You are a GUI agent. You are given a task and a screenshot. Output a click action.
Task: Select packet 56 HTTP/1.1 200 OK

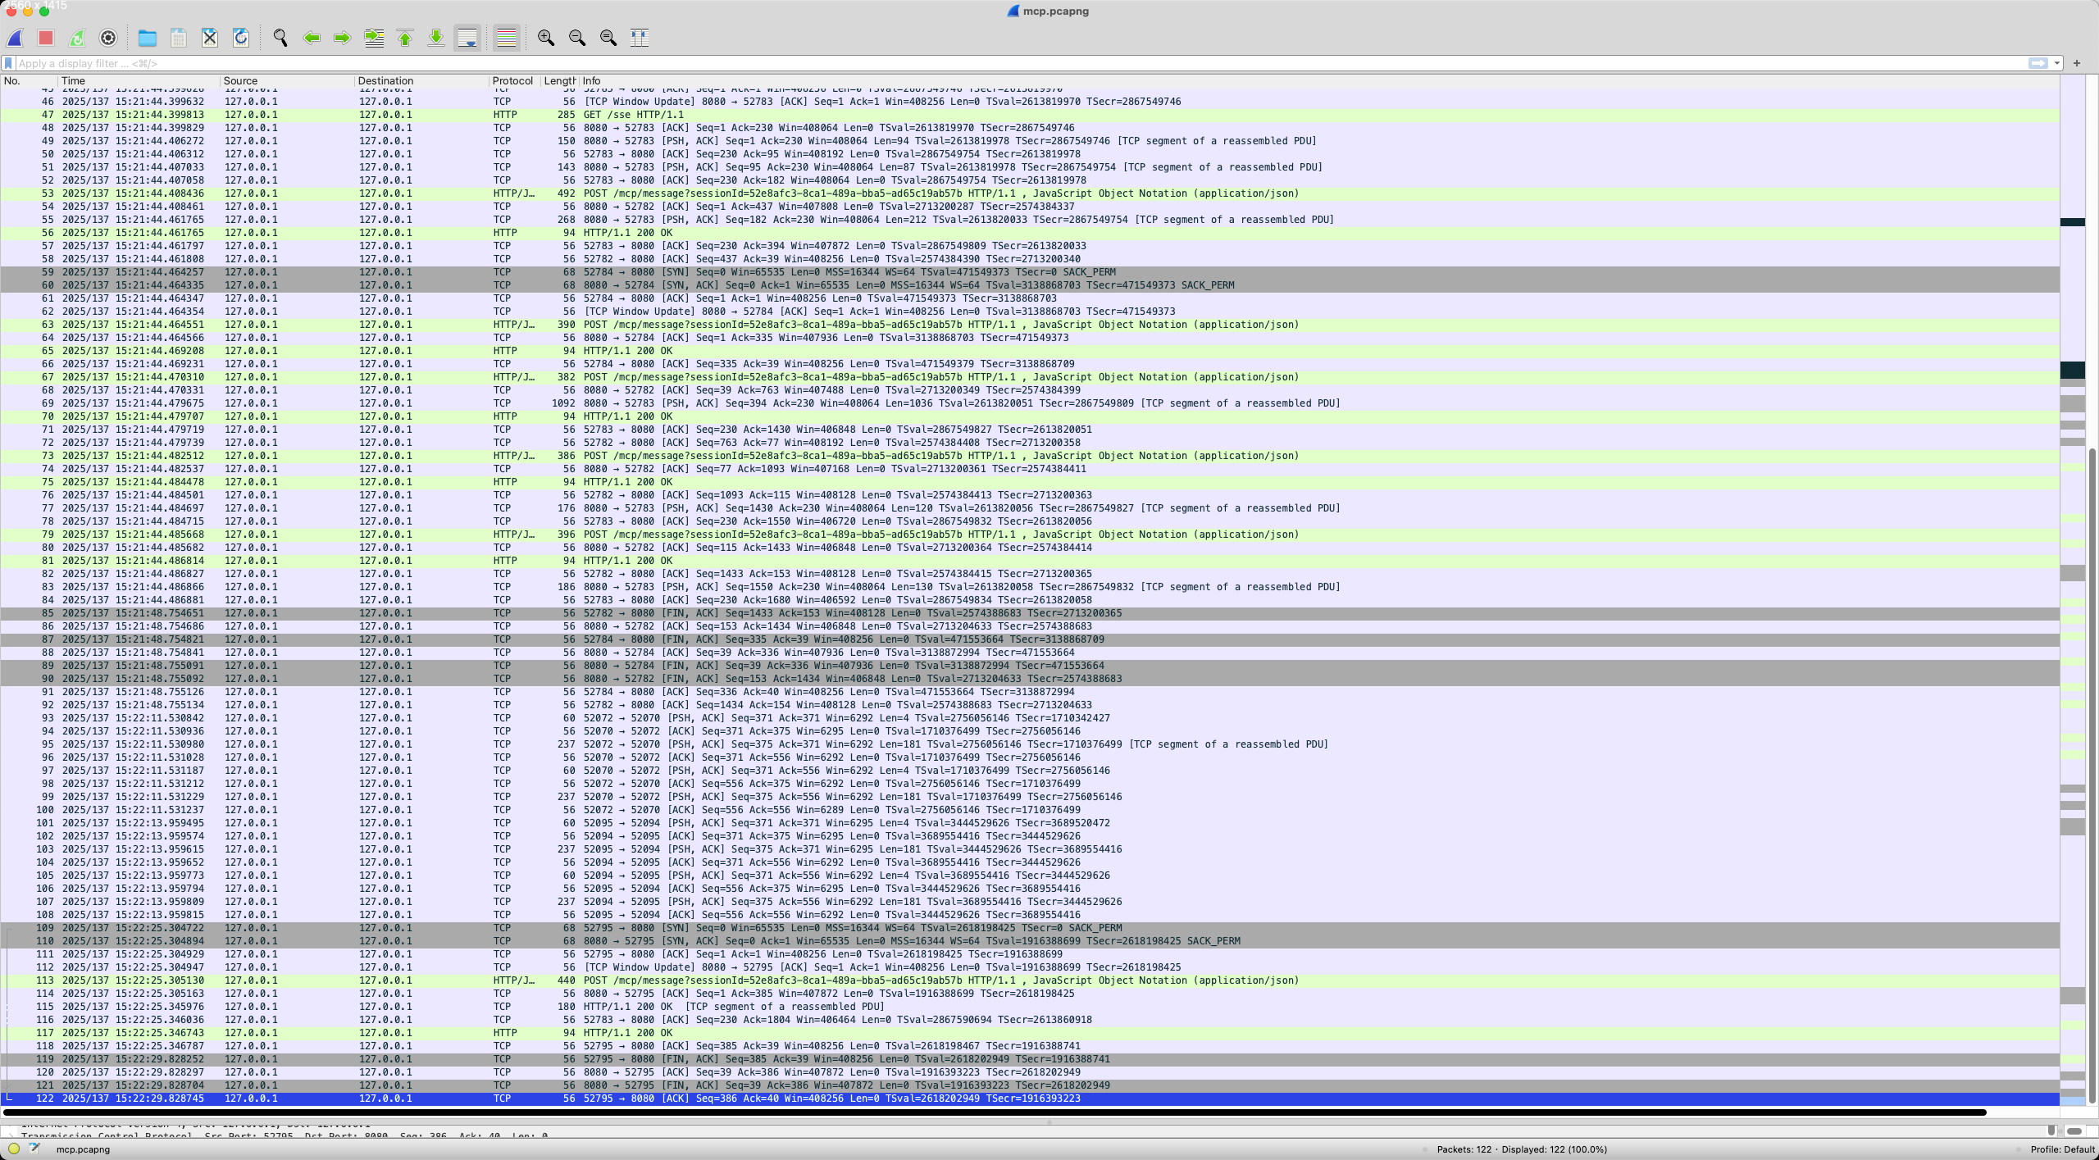click(x=1030, y=233)
